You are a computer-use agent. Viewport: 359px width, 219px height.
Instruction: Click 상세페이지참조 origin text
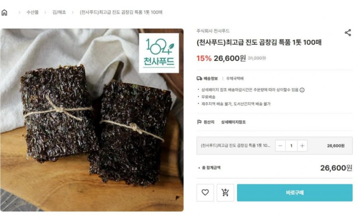tap(233, 122)
